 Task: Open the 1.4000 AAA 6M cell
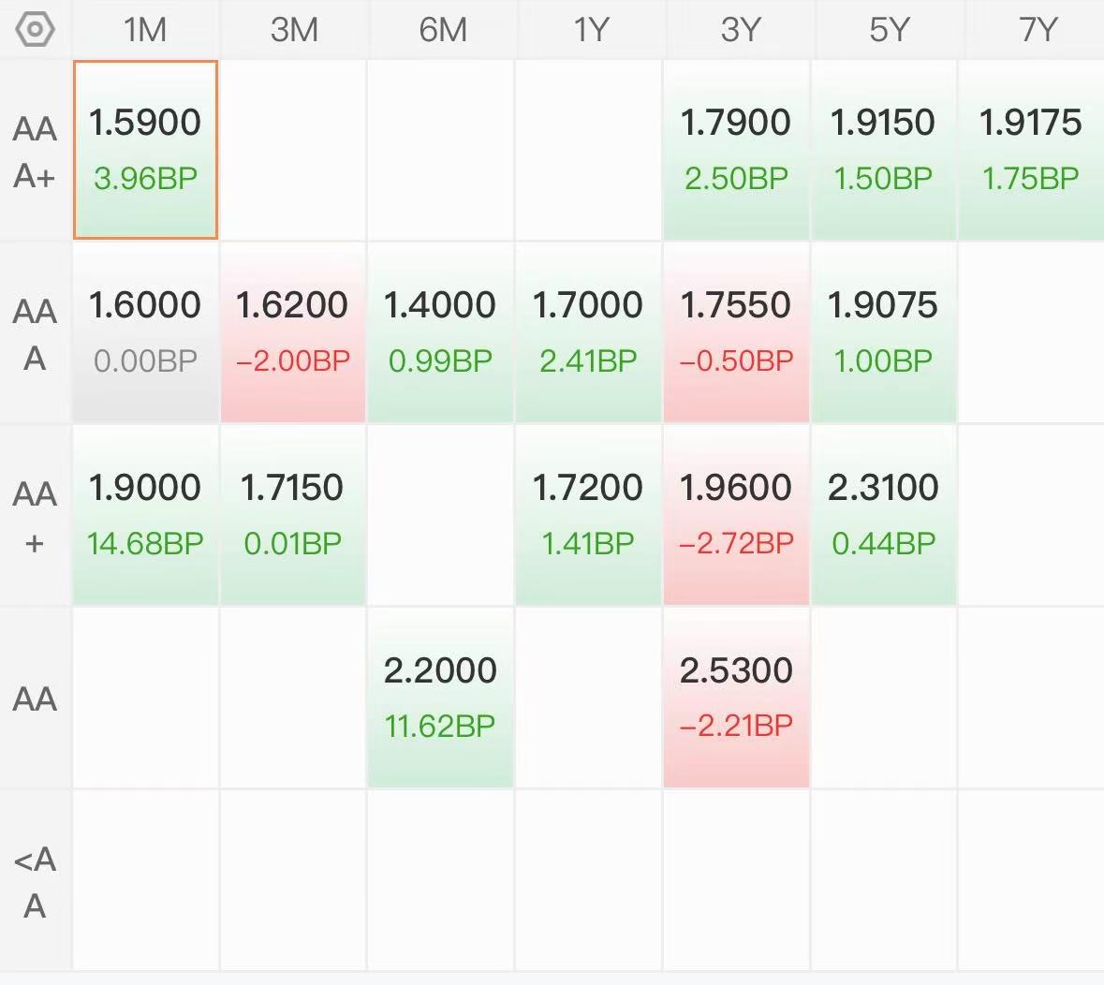(441, 332)
